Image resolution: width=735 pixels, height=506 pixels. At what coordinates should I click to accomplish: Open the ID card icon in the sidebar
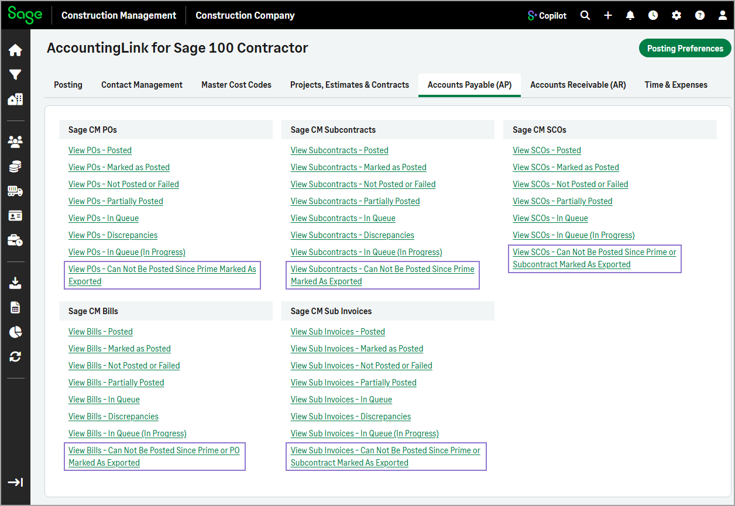point(15,216)
